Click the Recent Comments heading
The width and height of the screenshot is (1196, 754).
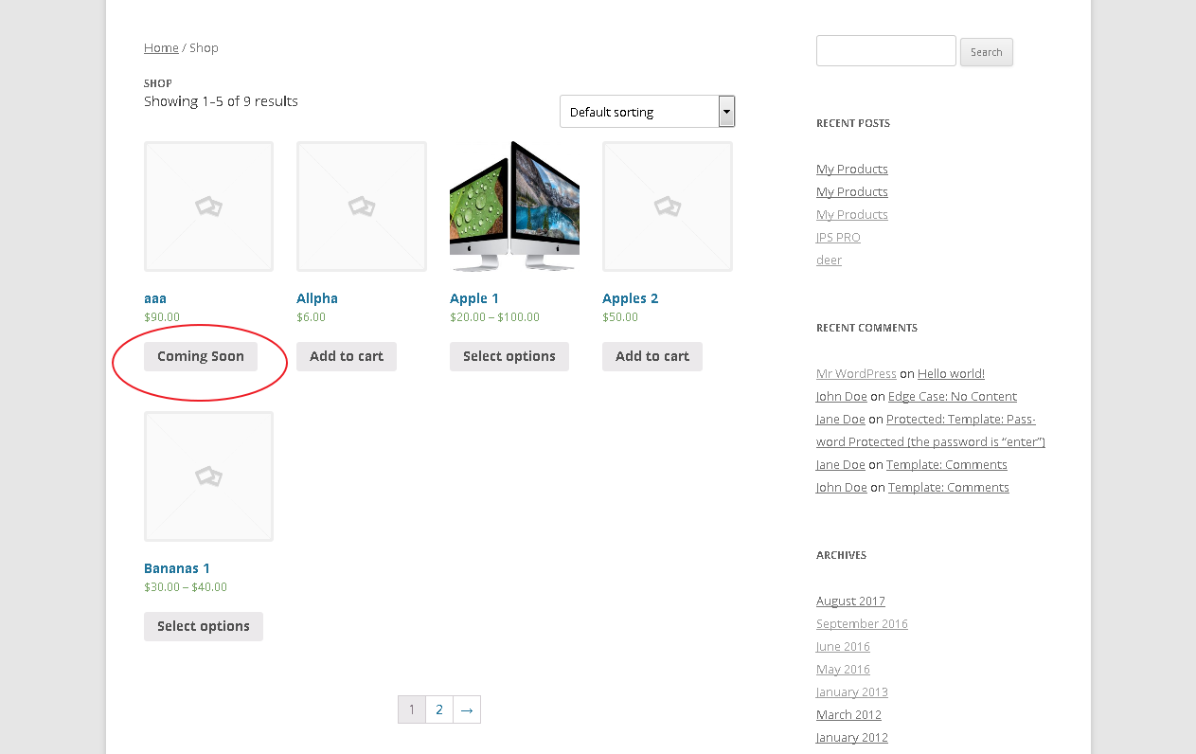tap(866, 328)
